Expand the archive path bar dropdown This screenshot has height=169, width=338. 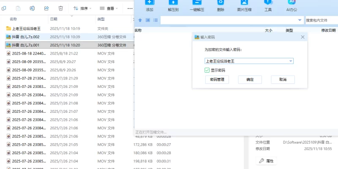pos(300,20)
